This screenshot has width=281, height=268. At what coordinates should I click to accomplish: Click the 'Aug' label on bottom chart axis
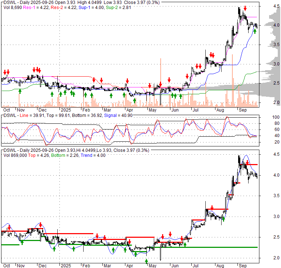(x=220, y=266)
